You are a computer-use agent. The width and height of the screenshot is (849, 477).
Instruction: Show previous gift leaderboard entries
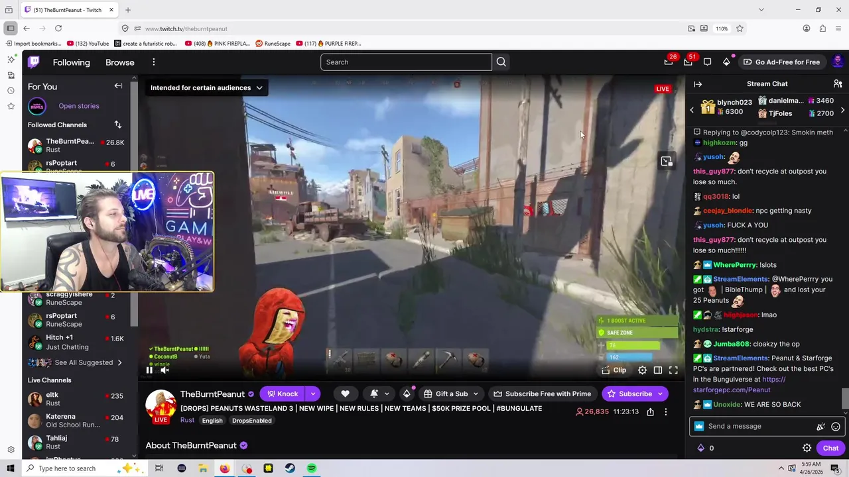[692, 111]
